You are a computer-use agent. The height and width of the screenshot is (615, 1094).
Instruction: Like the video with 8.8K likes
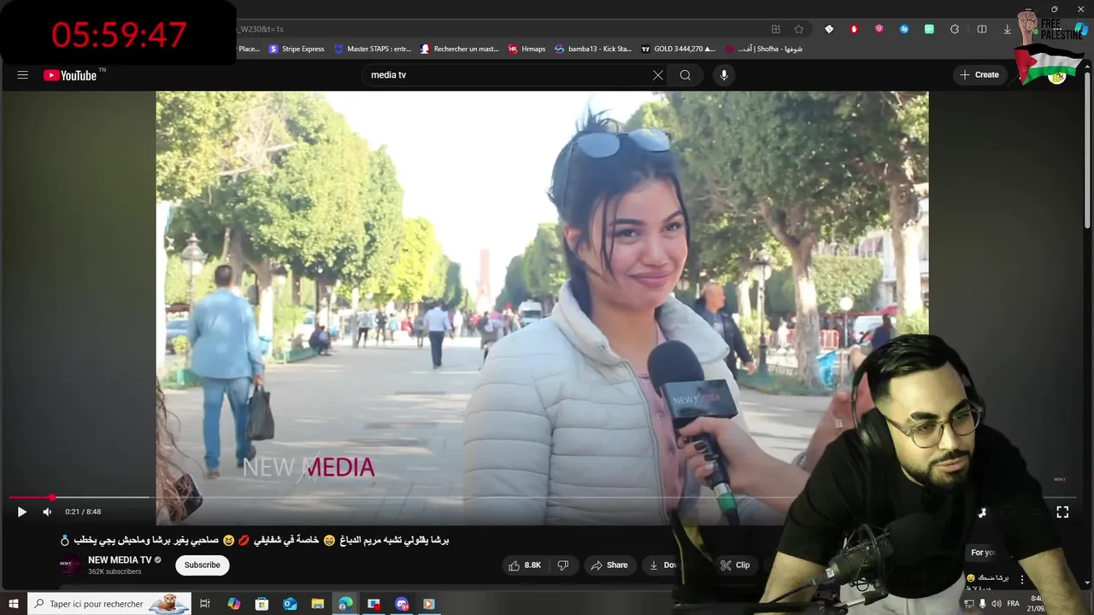(525, 565)
